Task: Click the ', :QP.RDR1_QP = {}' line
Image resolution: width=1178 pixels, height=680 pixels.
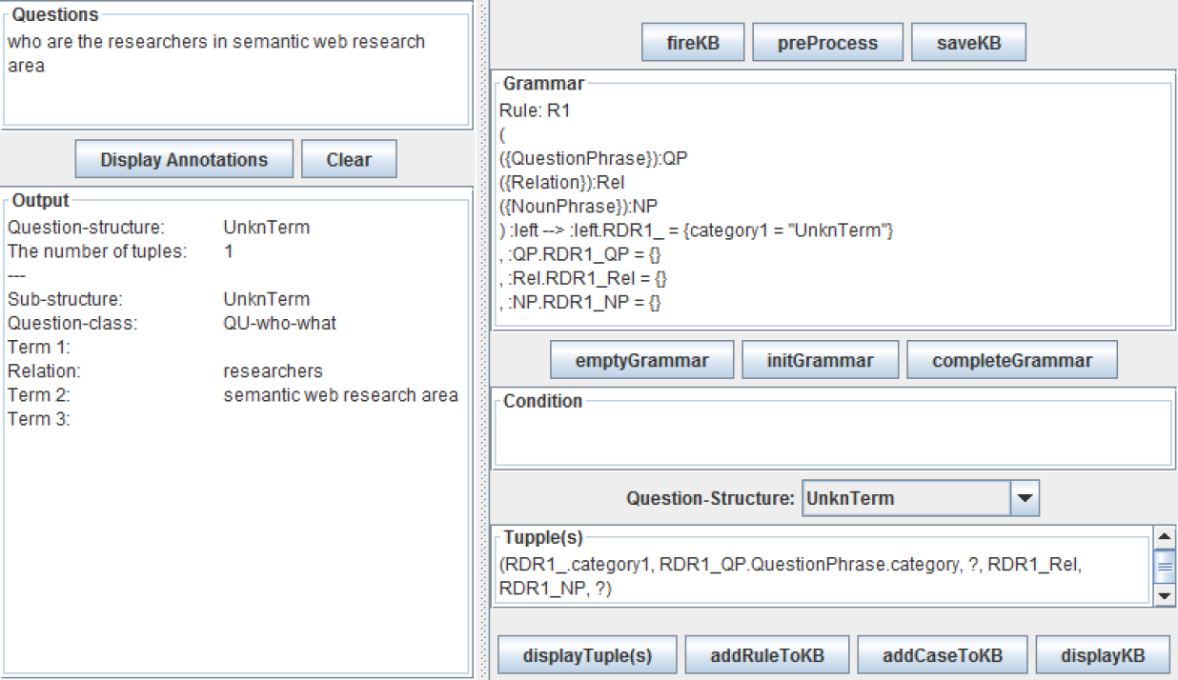Action: coord(581,254)
